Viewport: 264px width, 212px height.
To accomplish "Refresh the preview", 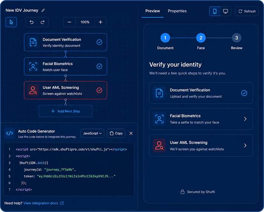I will tap(247, 11).
